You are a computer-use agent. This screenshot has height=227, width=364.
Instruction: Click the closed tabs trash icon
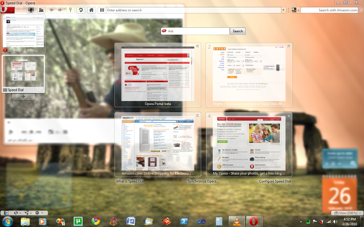pos(41,10)
